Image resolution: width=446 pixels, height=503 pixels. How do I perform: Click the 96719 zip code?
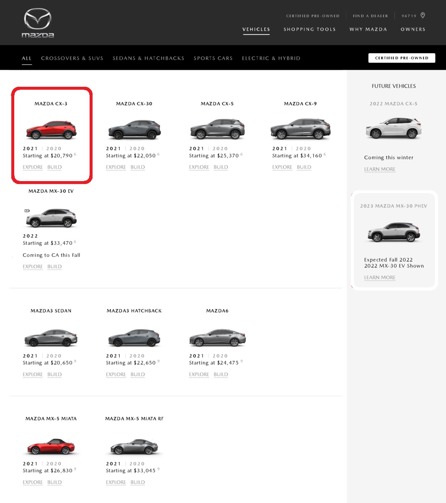(409, 16)
